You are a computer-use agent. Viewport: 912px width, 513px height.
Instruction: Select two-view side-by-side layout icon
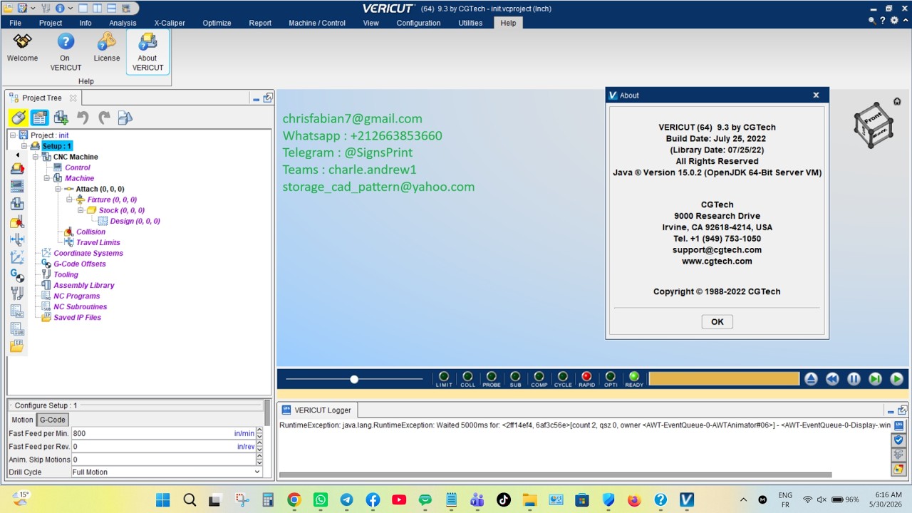pyautogui.click(x=98, y=9)
